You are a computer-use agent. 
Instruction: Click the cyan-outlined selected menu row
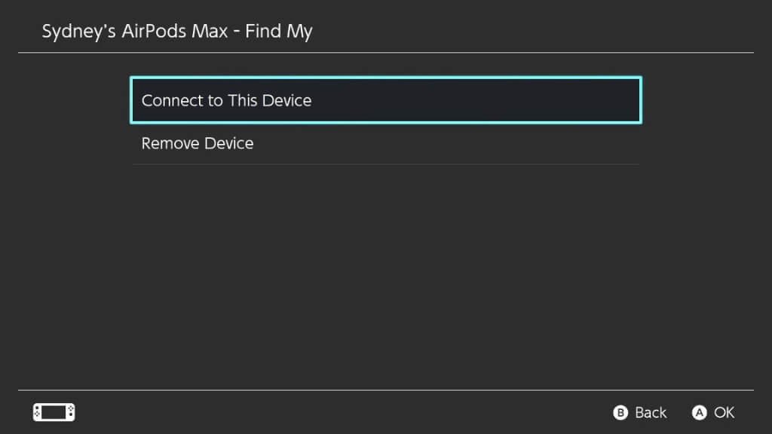click(x=385, y=100)
